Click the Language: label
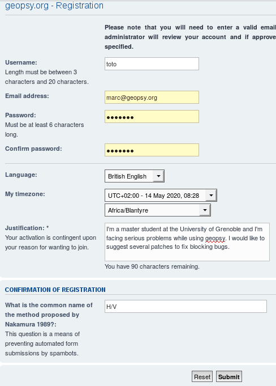 tap(21, 175)
